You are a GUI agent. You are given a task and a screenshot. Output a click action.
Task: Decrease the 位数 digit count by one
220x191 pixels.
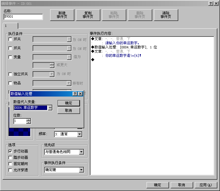(x=28, y=122)
